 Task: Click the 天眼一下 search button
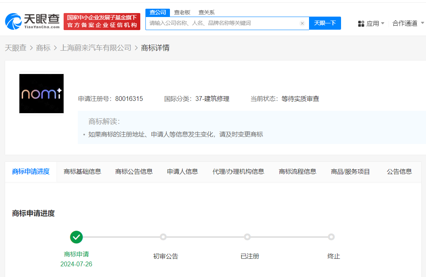coord(325,23)
